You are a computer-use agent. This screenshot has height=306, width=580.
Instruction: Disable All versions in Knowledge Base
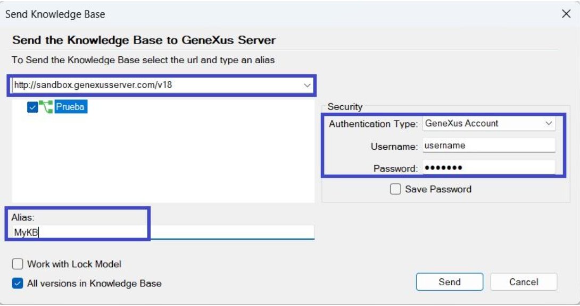[18, 283]
